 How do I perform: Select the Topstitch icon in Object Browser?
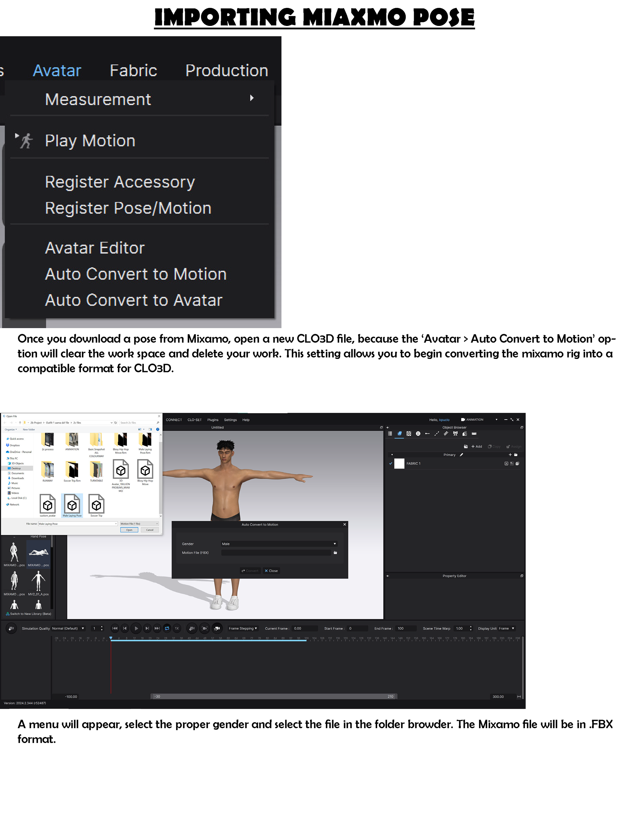tap(437, 433)
